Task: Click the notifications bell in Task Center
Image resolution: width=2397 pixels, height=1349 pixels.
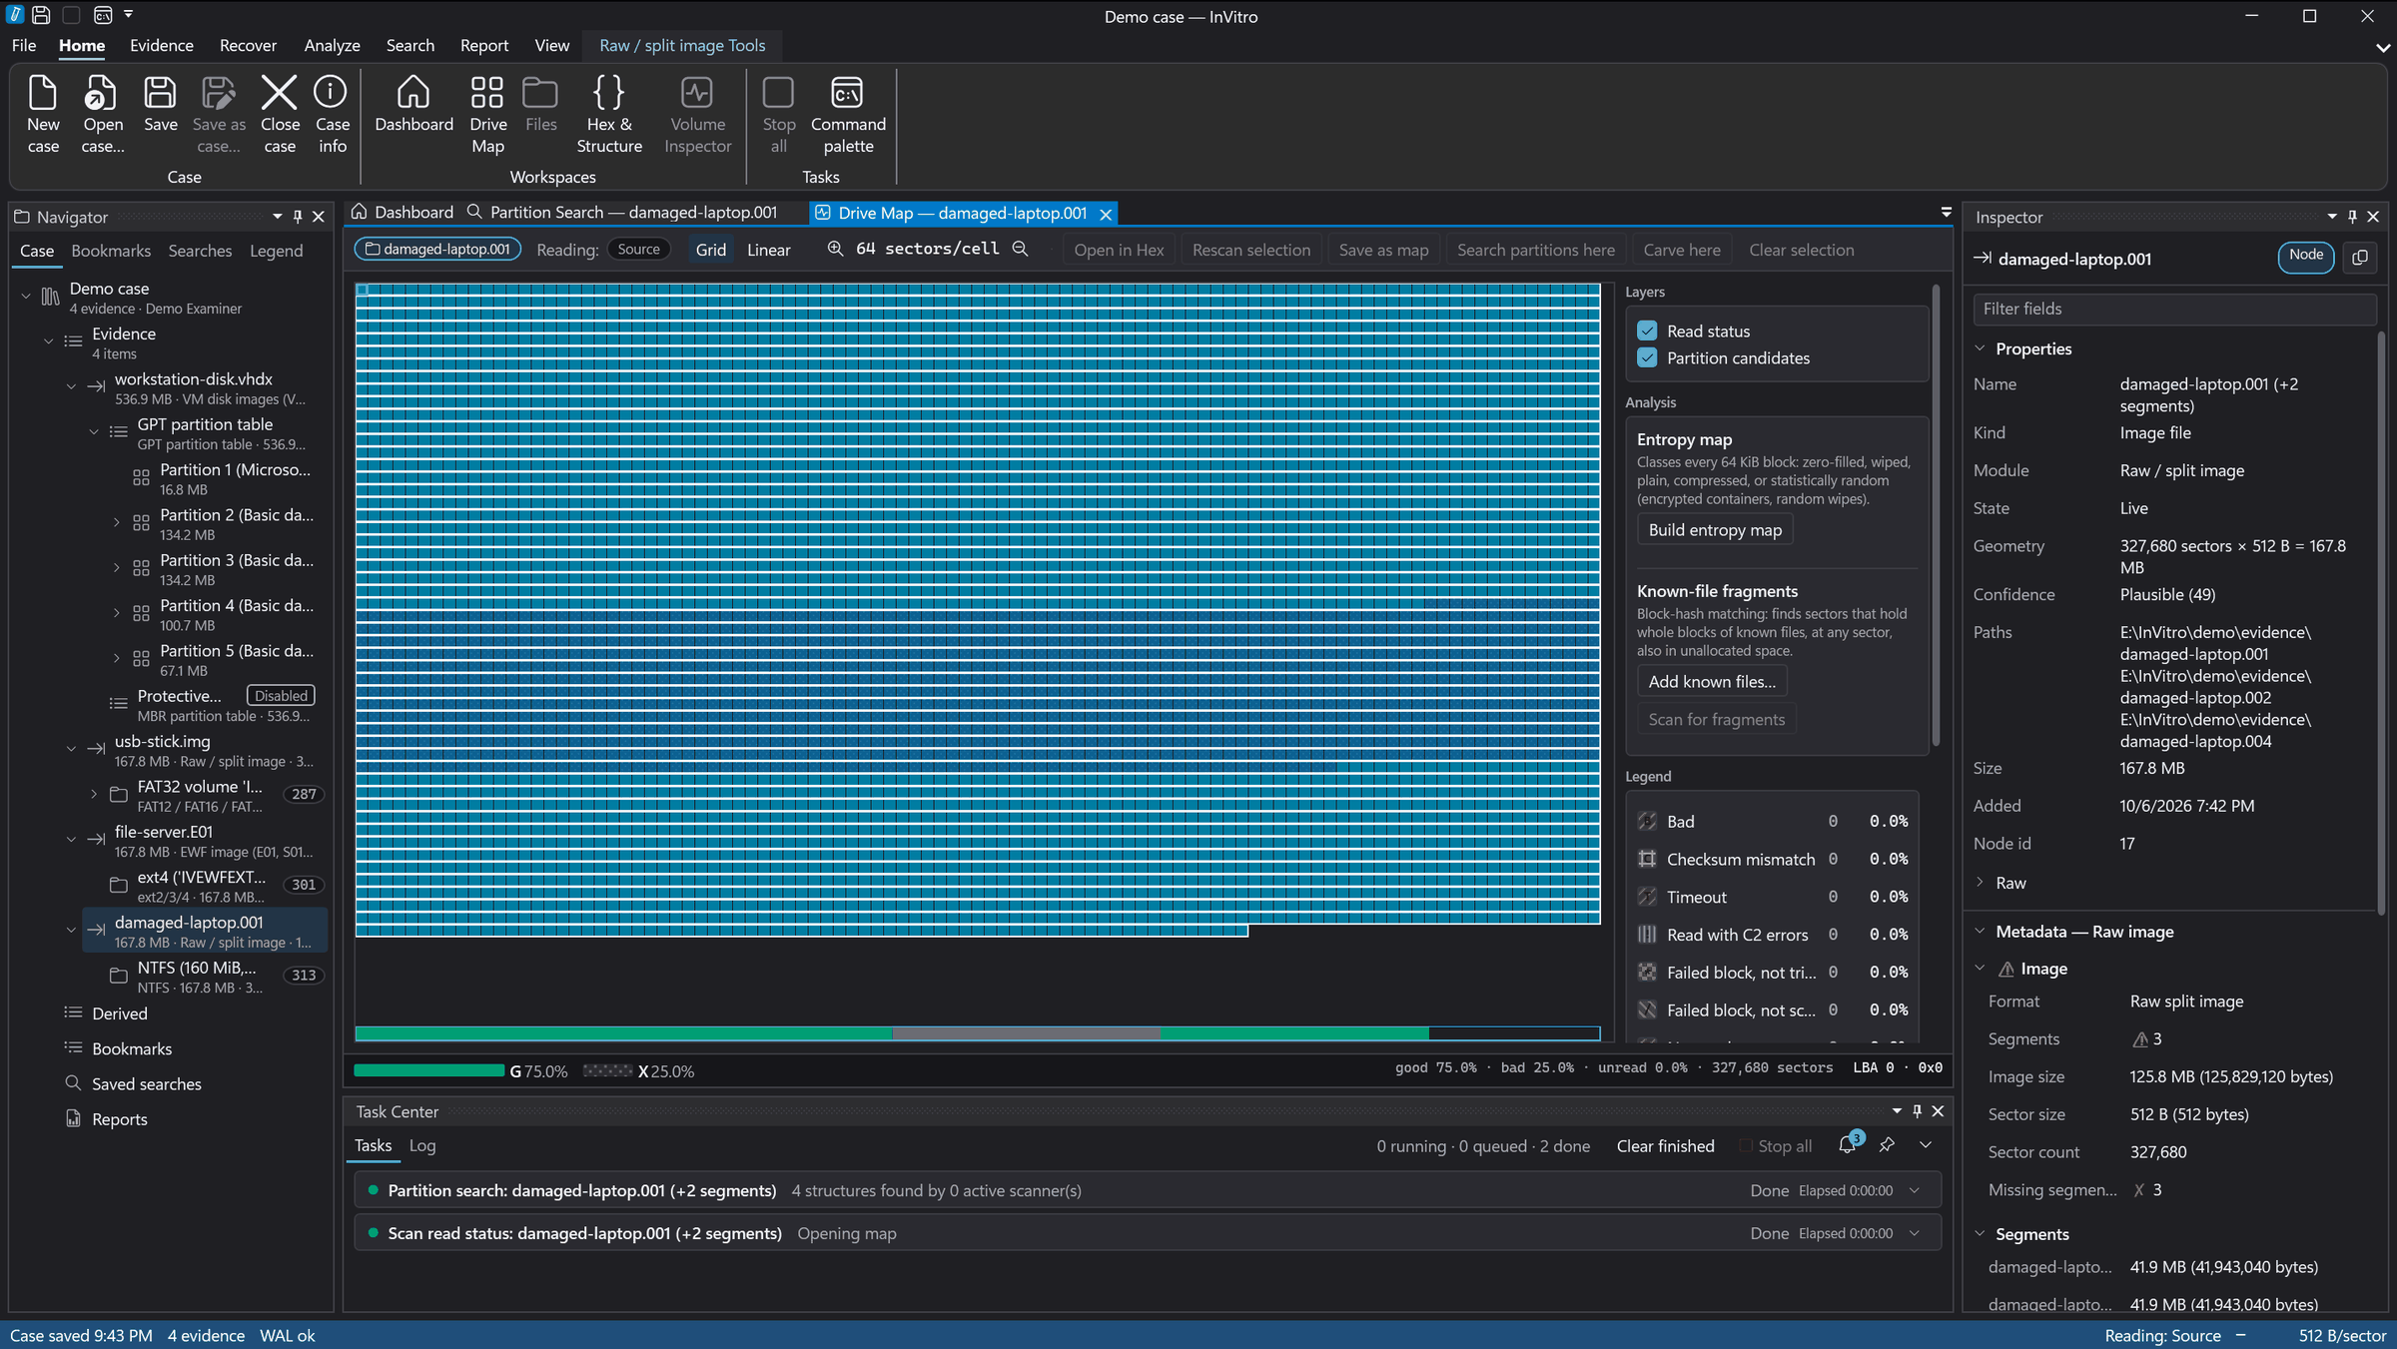Action: point(1848,1145)
